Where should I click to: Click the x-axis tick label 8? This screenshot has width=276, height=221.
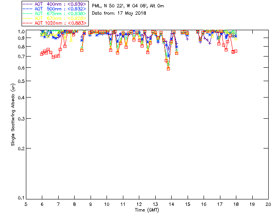click(x=75, y=204)
